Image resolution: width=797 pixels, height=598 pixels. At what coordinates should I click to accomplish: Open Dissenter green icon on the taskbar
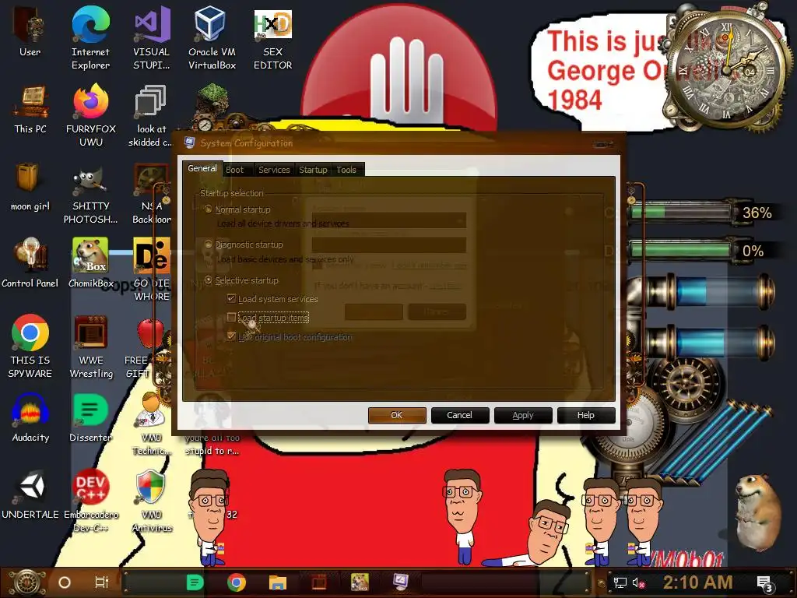point(195,582)
